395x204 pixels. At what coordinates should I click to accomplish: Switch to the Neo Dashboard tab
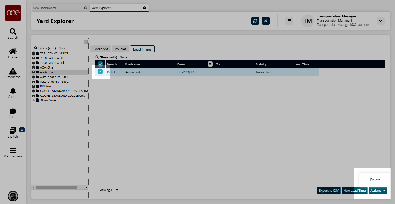pyautogui.click(x=60, y=8)
